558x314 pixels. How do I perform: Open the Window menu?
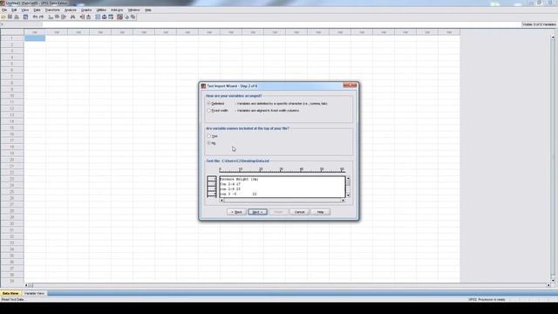click(x=133, y=10)
